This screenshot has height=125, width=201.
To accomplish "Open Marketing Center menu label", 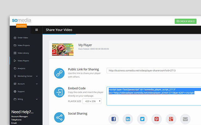I will 25,76.
